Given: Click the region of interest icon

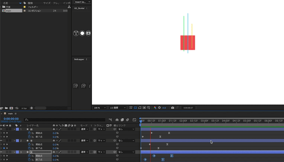Looking at the screenshot, I should click(x=144, y=108).
